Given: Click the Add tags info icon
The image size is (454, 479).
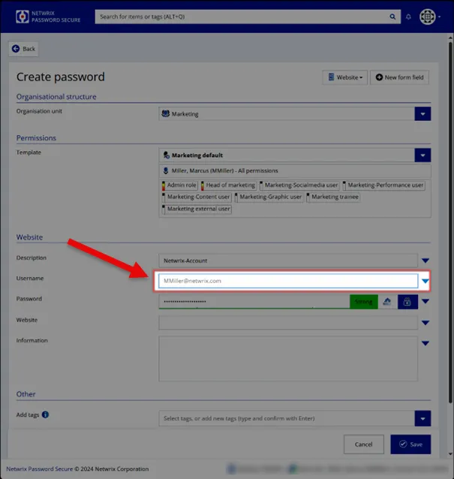Looking at the screenshot, I should [46, 414].
